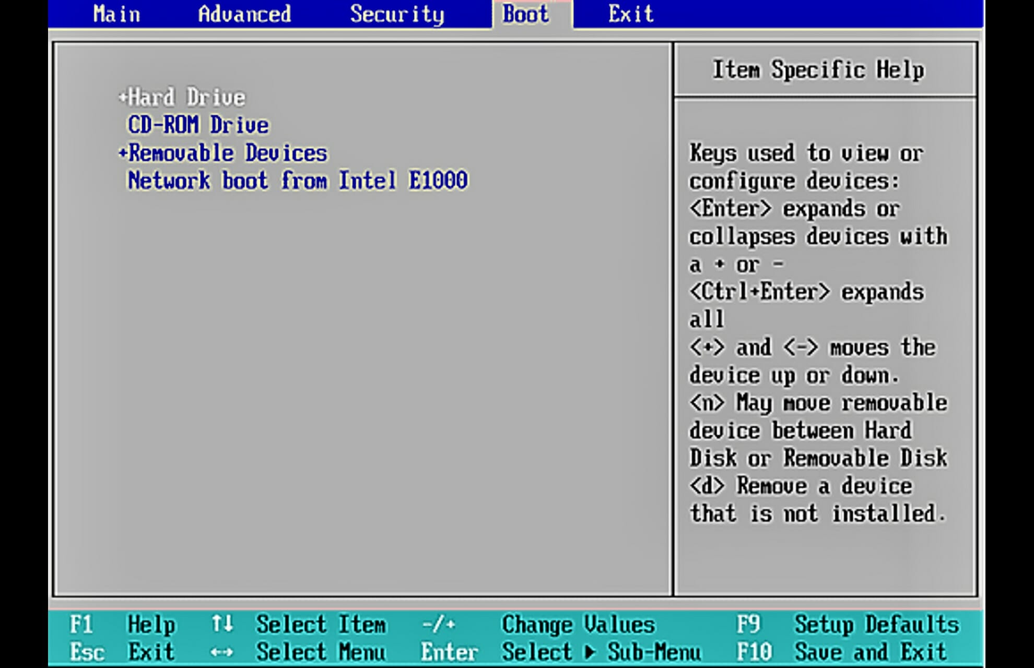
Task: Click the Esc Exit key label
Action: (87, 652)
